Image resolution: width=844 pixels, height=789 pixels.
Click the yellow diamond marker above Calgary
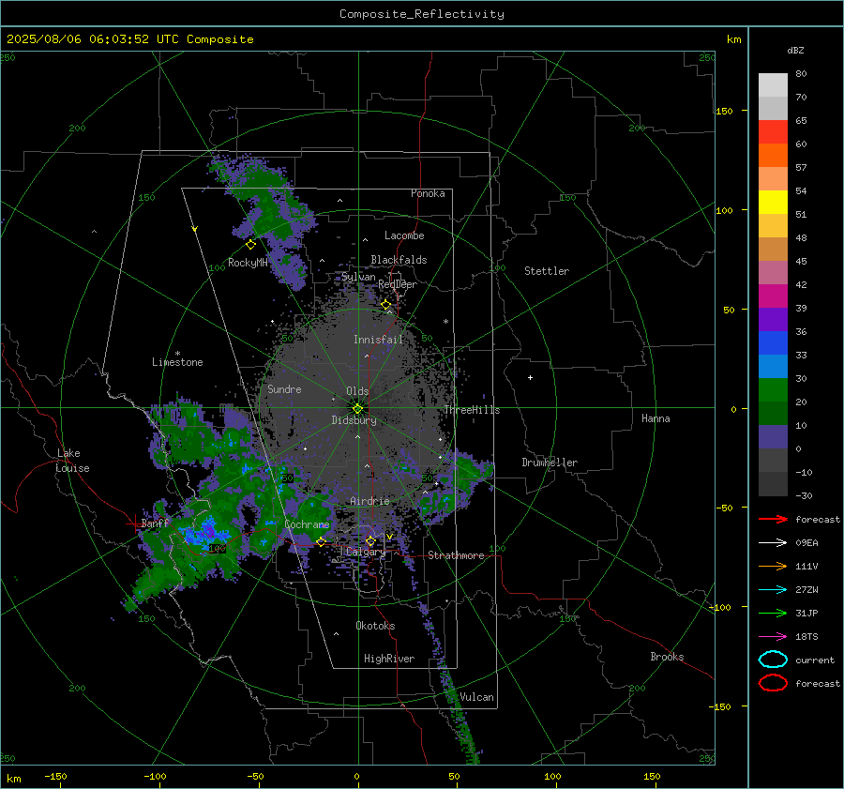370,540
